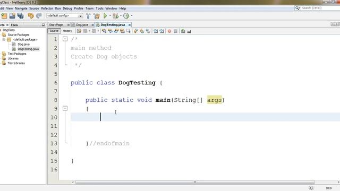Close the DogTesting.java tab

[130, 25]
